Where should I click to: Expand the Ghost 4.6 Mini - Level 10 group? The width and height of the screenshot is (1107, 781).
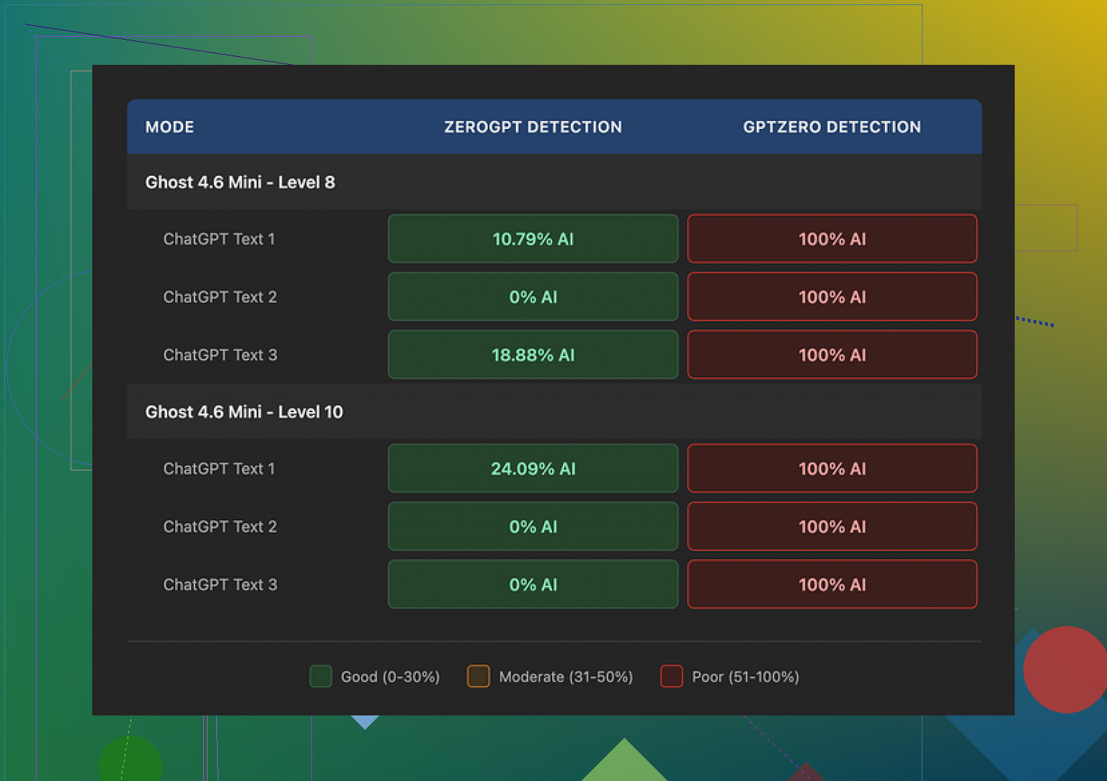pos(244,412)
